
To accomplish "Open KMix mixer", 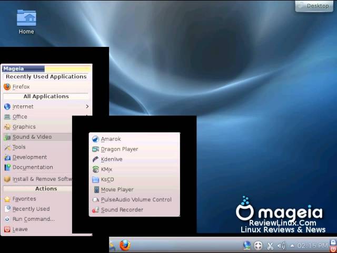I will click(134, 169).
